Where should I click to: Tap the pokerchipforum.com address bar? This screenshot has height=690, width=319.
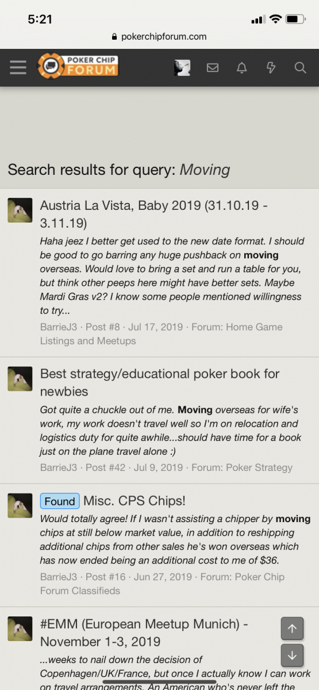[x=159, y=36]
